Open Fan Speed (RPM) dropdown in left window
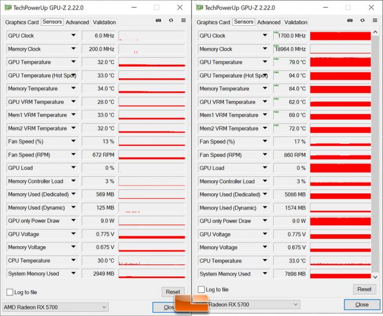This screenshot has width=383, height=316. pyautogui.click(x=73, y=155)
